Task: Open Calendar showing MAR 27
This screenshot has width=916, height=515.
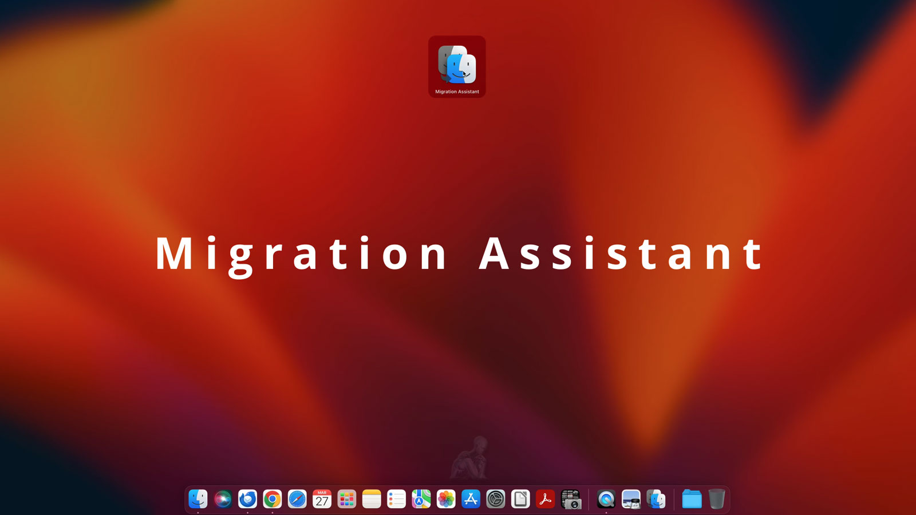Action: tap(322, 499)
